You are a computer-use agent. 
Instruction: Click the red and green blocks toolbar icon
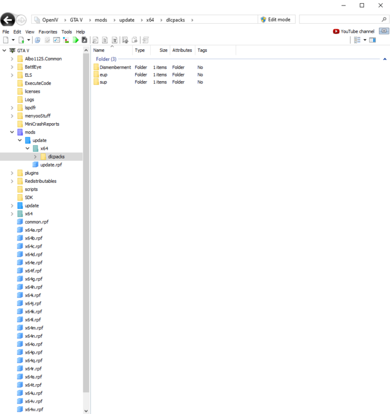click(66, 40)
